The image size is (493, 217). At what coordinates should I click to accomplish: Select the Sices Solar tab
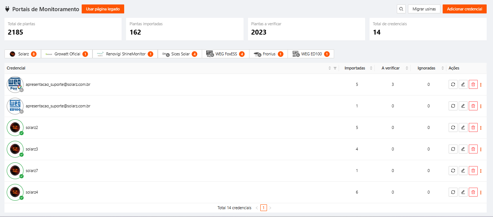[x=180, y=54]
